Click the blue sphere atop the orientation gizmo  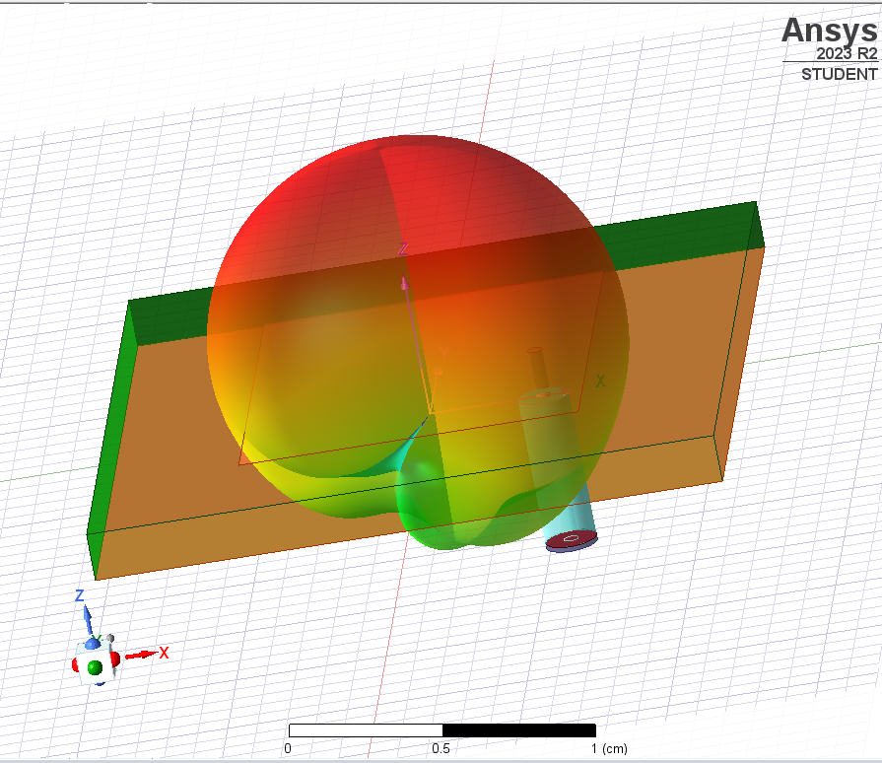(x=93, y=643)
